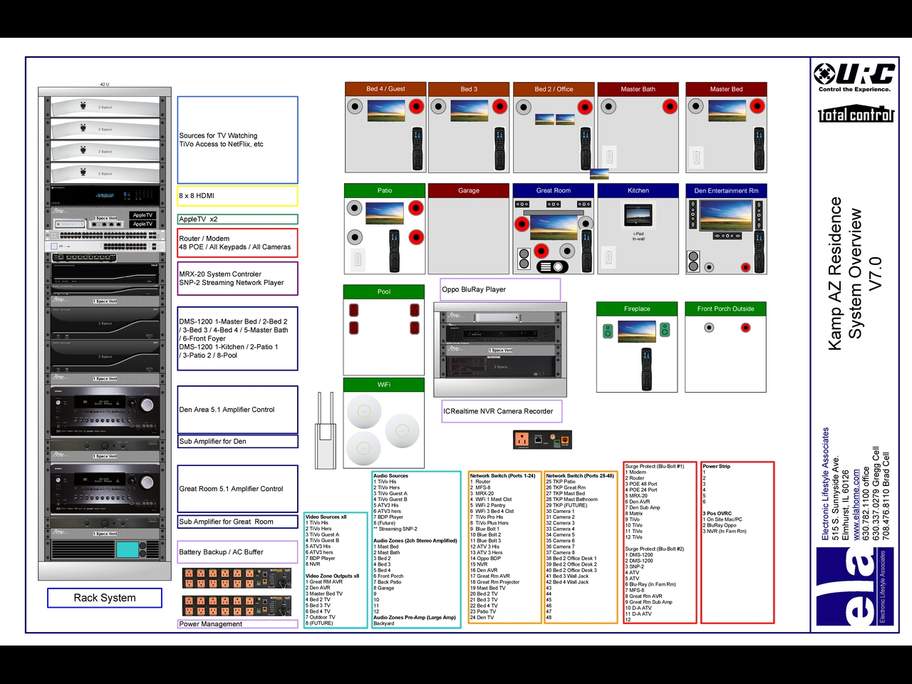Open the www.elahome.com link
The height and width of the screenshot is (684, 912).
(856, 504)
